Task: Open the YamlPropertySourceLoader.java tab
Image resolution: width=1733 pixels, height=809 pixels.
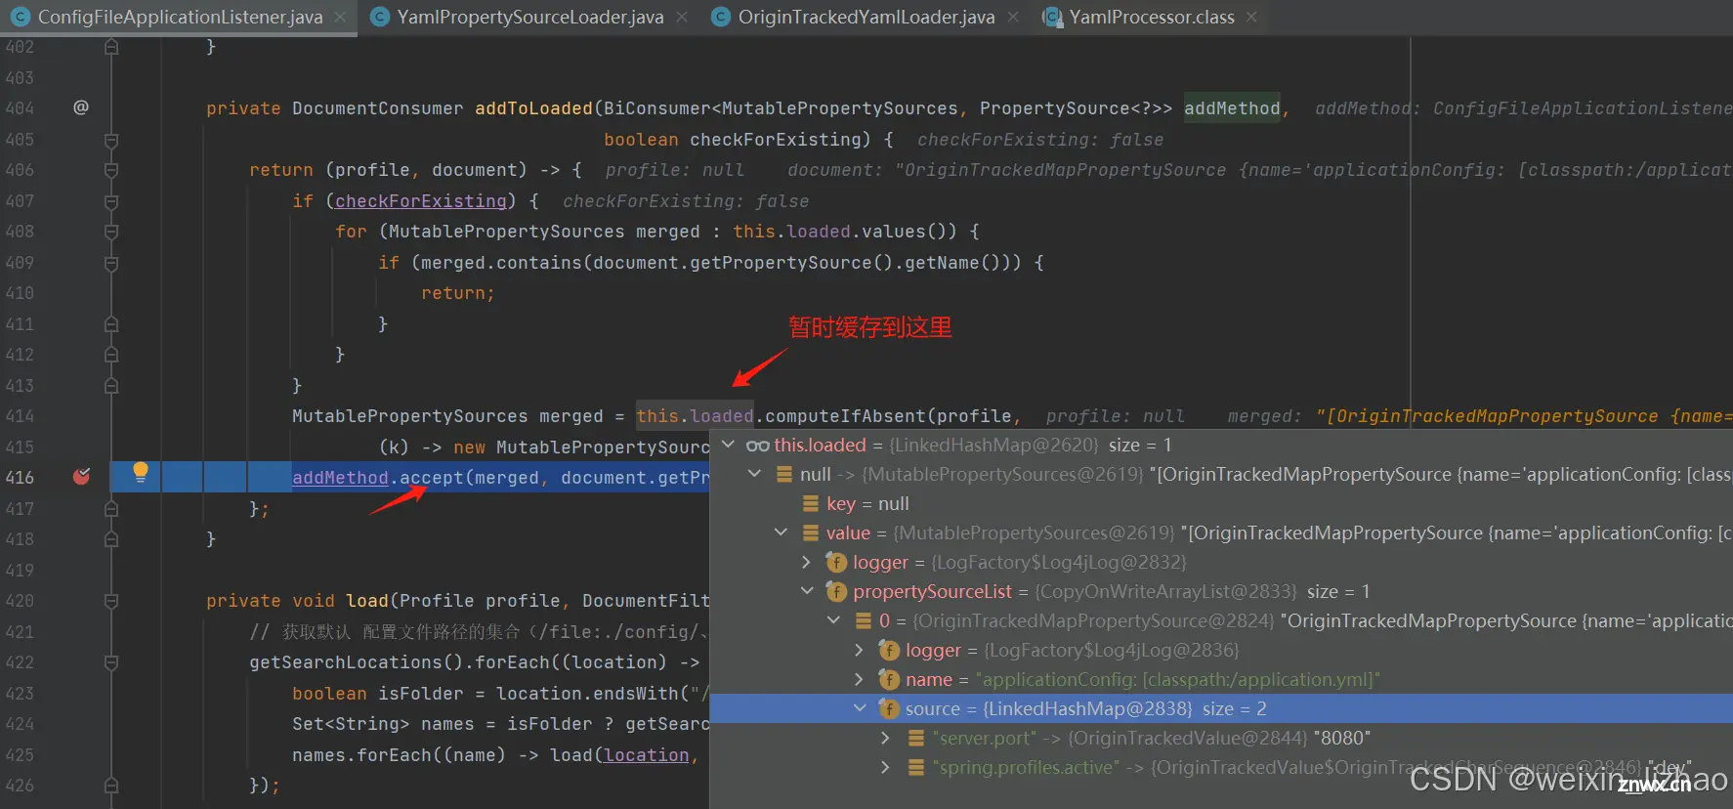Action: click(x=529, y=17)
